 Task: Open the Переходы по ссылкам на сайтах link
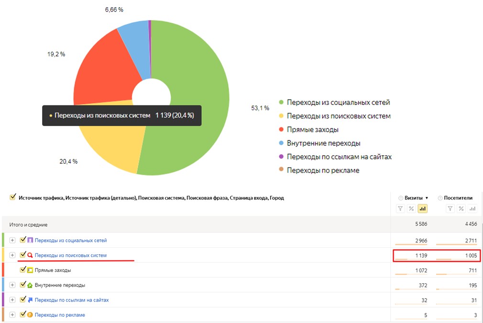[71, 300]
